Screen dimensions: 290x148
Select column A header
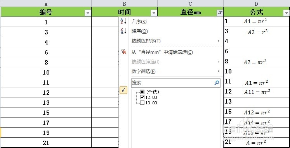click(x=46, y=3)
